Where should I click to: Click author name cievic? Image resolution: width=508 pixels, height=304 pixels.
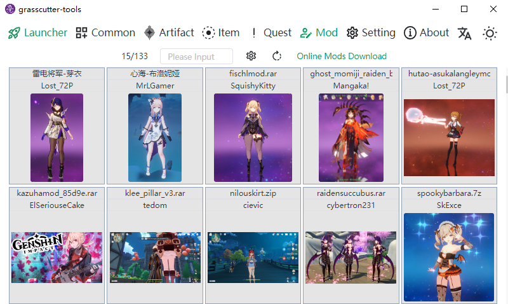(253, 205)
